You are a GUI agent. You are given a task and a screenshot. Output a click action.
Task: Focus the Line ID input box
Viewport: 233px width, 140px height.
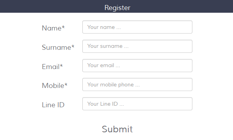pyautogui.click(x=137, y=104)
